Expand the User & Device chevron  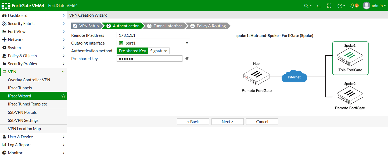[63, 137]
